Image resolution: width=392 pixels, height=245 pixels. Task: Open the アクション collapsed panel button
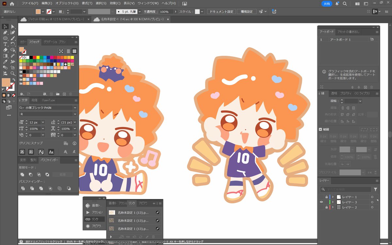click(x=94, y=212)
